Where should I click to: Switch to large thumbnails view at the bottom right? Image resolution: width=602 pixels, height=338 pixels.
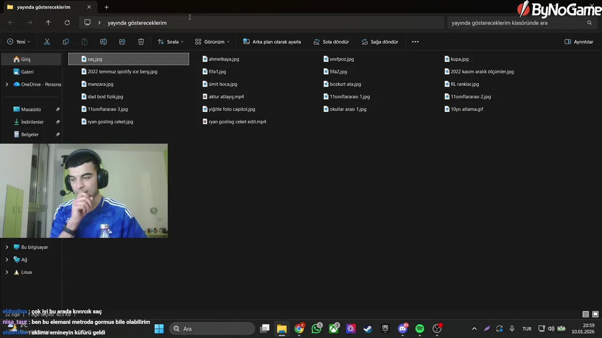pos(595,315)
